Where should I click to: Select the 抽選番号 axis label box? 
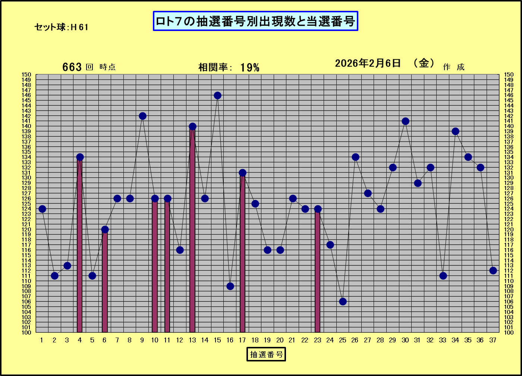point(266,354)
